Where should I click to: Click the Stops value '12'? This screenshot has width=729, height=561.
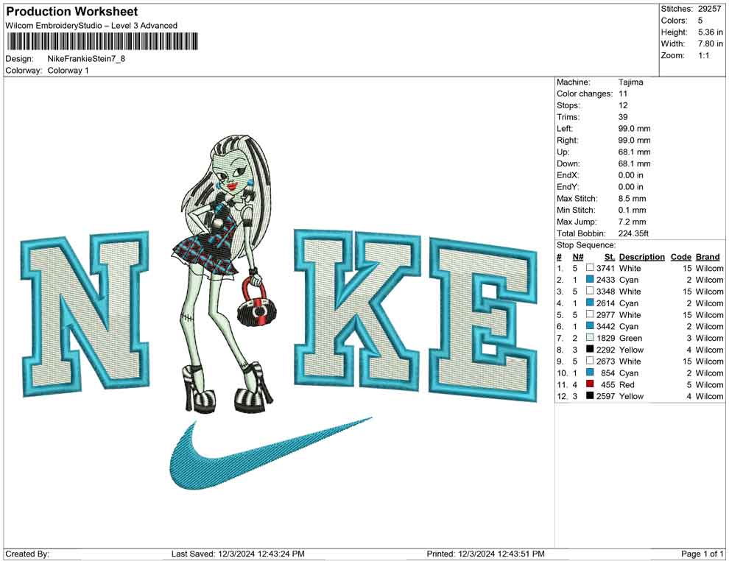(623, 105)
